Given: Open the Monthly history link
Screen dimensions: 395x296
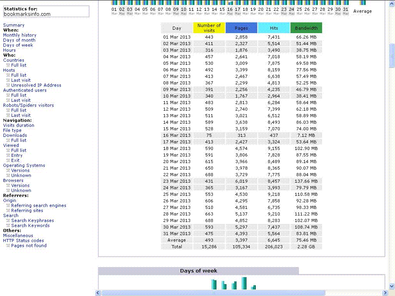Looking at the screenshot, I should [20, 35].
